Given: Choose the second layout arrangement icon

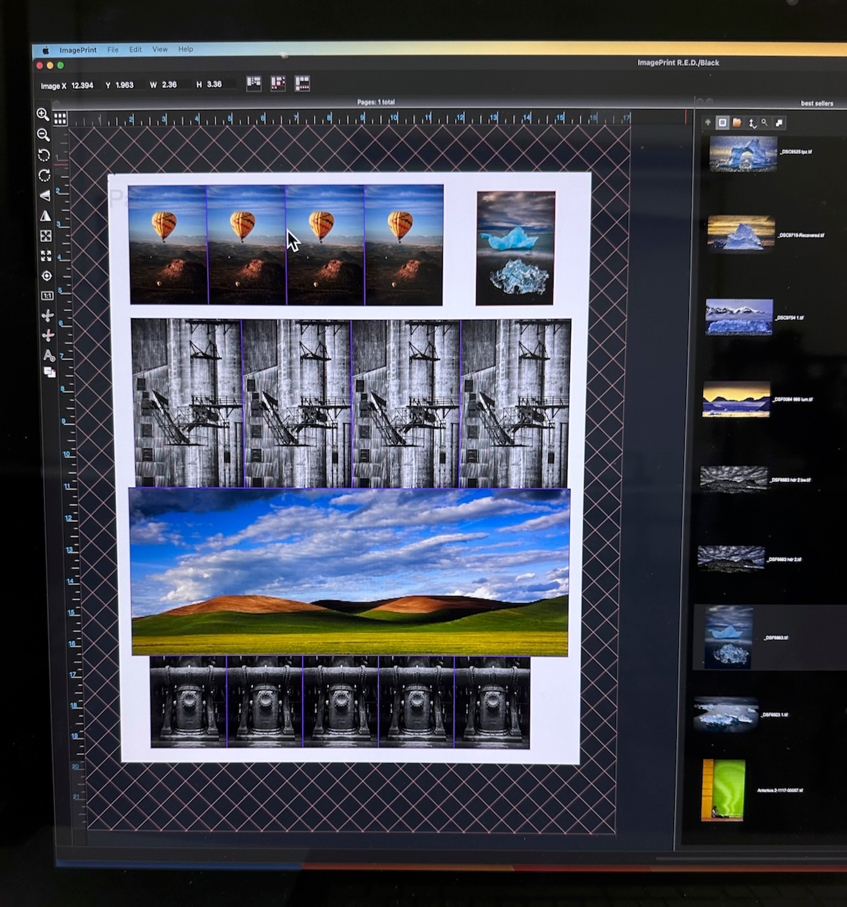Looking at the screenshot, I should click(278, 83).
